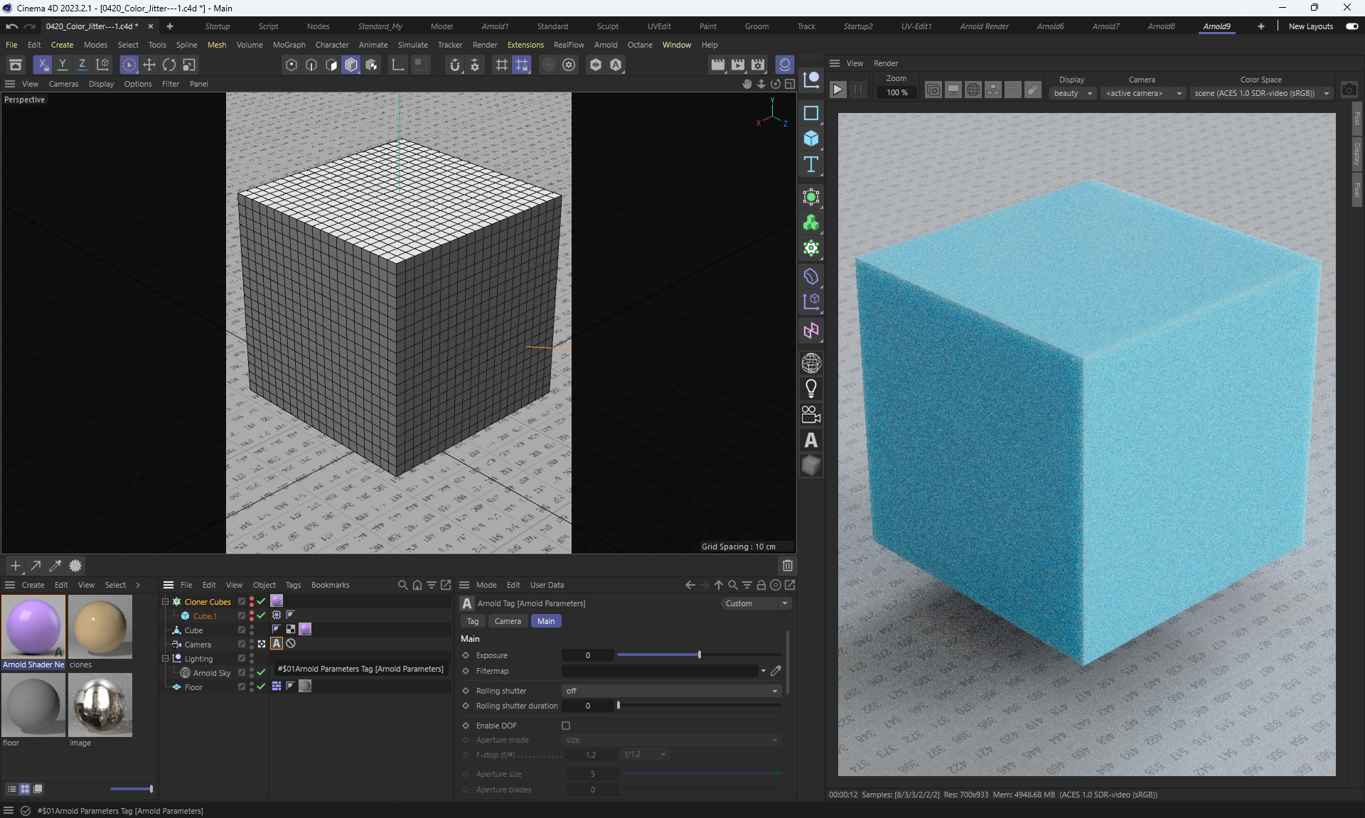Start the Arnold IPR render play button
1365x818 pixels.
coord(838,90)
